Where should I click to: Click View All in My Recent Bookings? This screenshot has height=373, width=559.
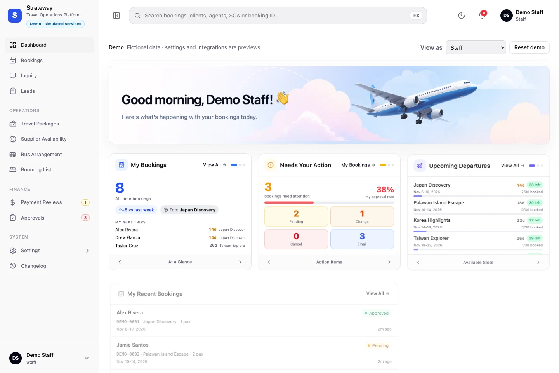[378, 293]
